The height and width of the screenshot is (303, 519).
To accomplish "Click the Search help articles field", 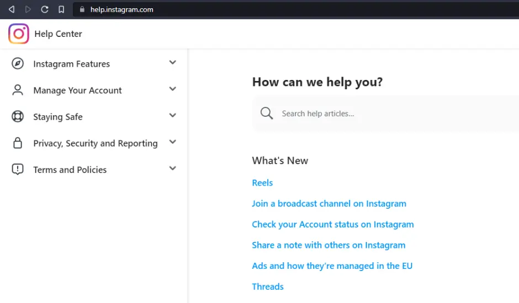I will 385,113.
